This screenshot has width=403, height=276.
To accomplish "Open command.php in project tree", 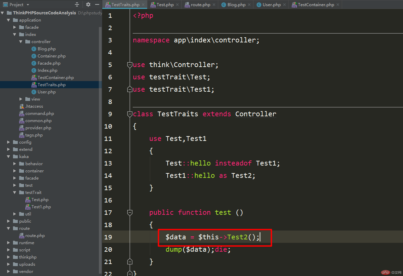I will (40, 113).
